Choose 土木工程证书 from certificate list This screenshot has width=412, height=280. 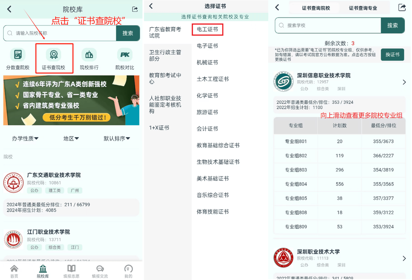coord(213,79)
